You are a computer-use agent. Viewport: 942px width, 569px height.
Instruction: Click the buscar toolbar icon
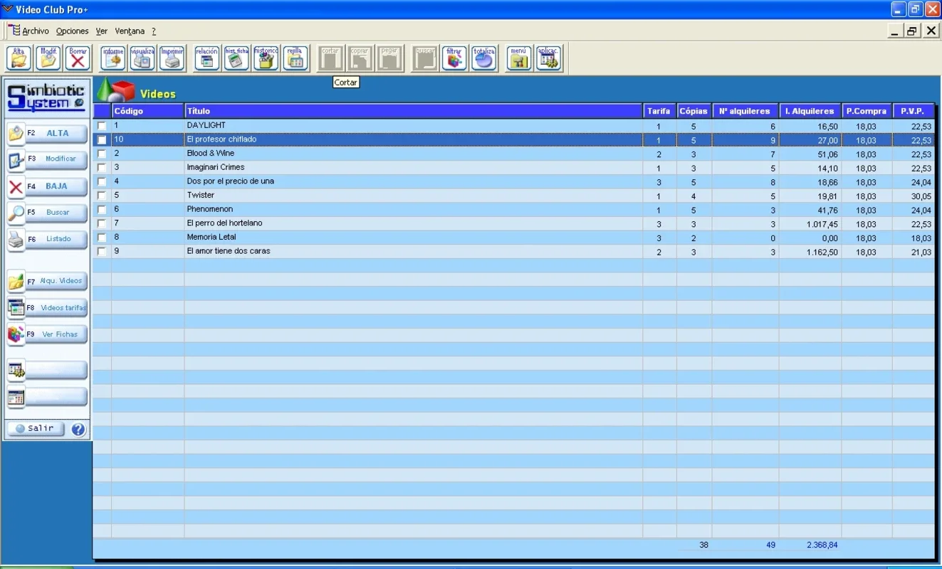coord(425,58)
